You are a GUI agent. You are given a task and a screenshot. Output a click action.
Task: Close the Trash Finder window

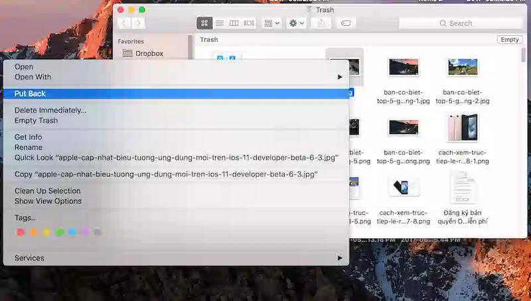pyautogui.click(x=121, y=10)
